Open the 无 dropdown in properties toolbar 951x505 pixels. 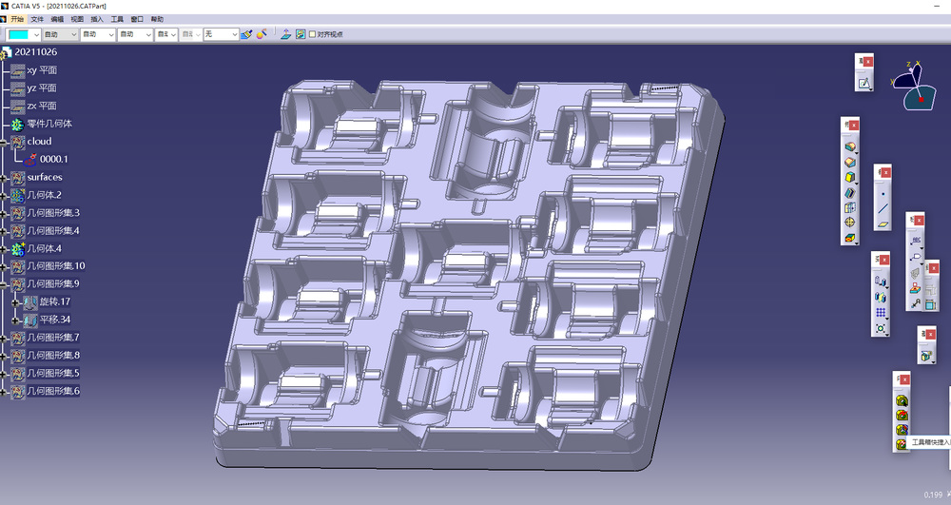tap(222, 34)
